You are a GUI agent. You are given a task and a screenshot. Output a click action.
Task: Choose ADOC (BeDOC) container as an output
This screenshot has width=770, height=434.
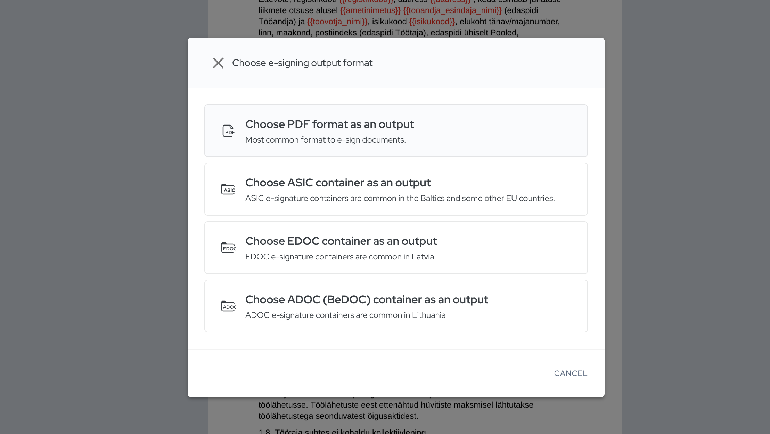(396, 306)
